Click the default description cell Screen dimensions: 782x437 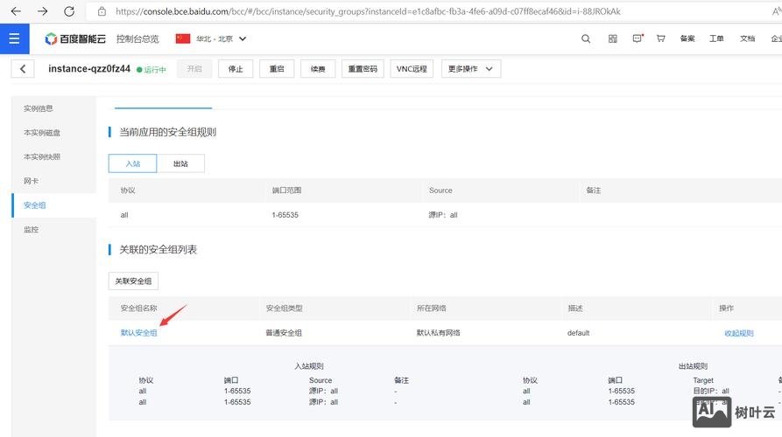[579, 332]
